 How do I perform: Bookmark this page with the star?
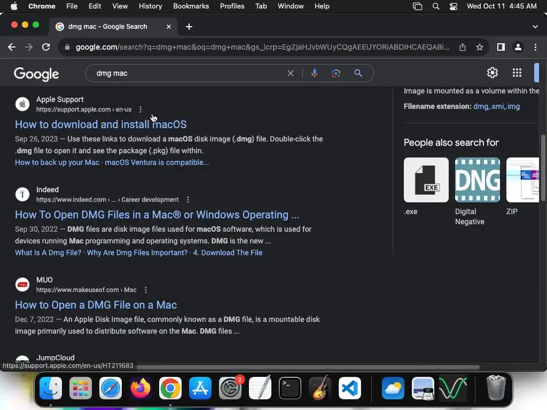click(480, 47)
